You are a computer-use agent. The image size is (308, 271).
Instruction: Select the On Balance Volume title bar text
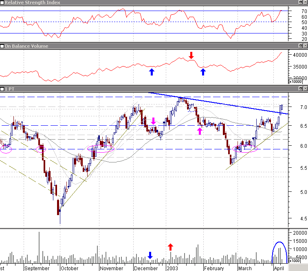coord(26,46)
